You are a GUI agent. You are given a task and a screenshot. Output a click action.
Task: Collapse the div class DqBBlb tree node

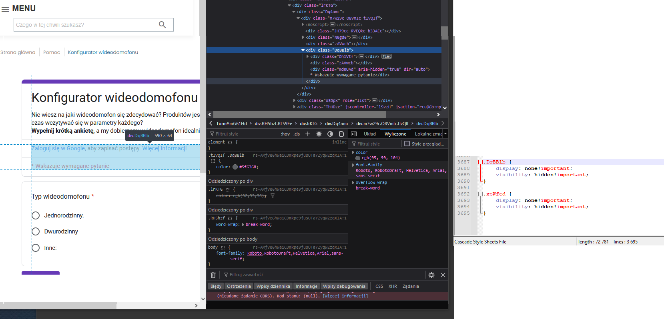click(x=303, y=50)
